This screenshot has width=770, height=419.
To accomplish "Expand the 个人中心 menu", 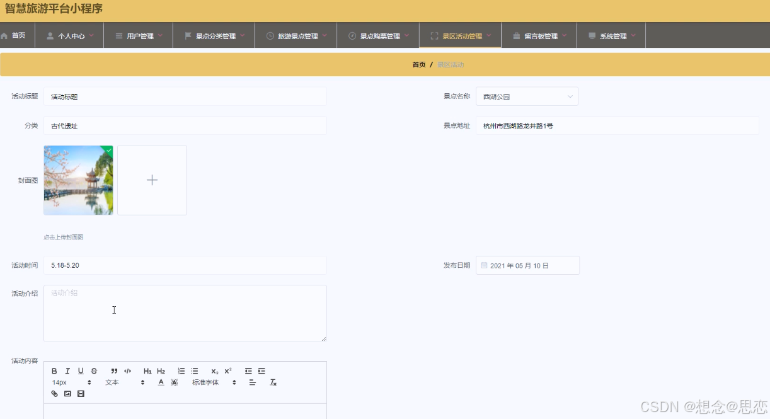I will click(69, 36).
